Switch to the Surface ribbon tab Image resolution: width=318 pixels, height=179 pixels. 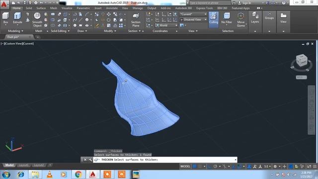point(41,8)
